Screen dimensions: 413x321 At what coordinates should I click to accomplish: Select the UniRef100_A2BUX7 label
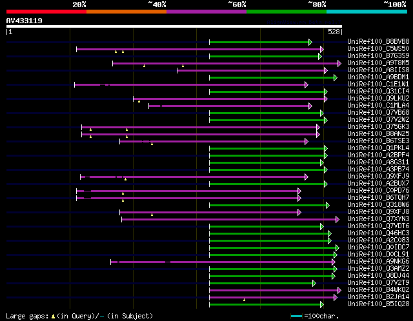tap(378, 184)
